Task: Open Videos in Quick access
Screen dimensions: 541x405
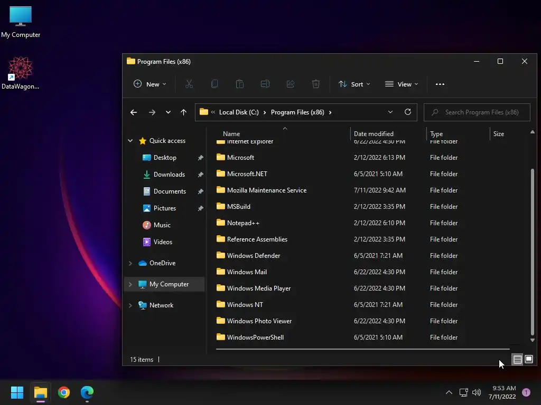Action: 163,242
